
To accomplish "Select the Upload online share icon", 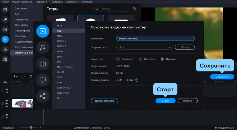I will click(x=43, y=96).
